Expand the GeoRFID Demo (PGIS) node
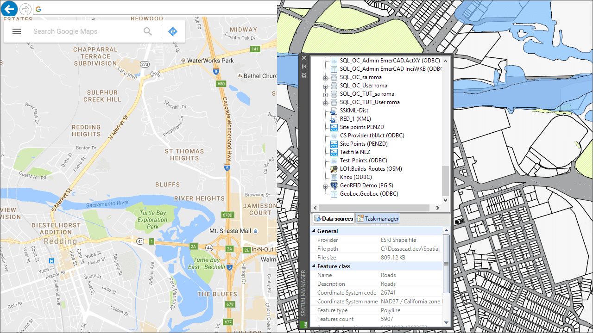The height and width of the screenshot is (333, 593). 326,185
